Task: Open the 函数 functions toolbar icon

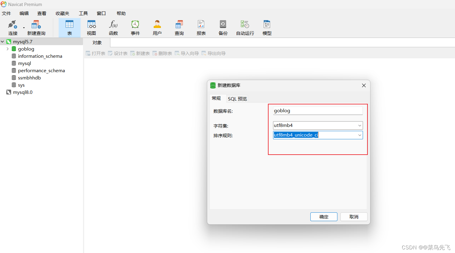Action: click(x=113, y=28)
